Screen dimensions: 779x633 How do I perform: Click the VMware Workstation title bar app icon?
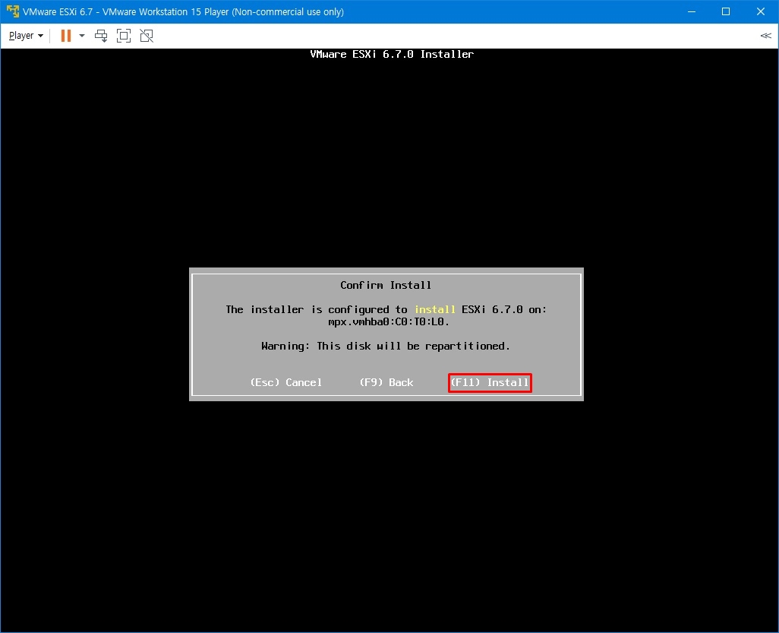[x=12, y=11]
